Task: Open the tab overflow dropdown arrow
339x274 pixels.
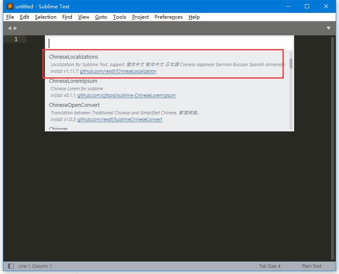Action: [329, 28]
